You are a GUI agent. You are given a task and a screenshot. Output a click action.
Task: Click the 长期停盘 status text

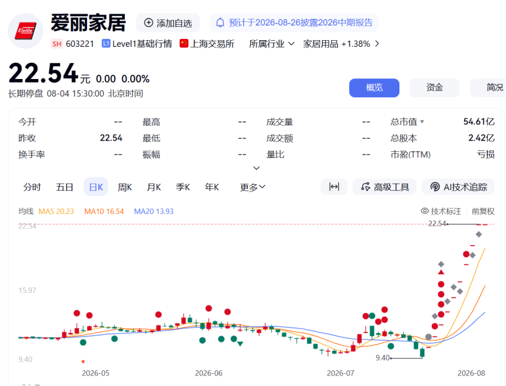click(x=26, y=94)
